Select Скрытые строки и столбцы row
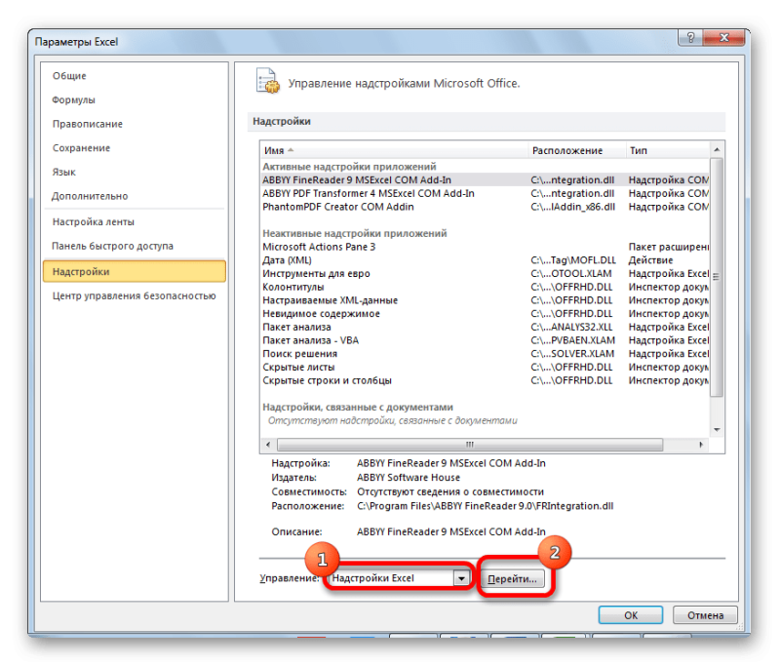 coord(485,380)
